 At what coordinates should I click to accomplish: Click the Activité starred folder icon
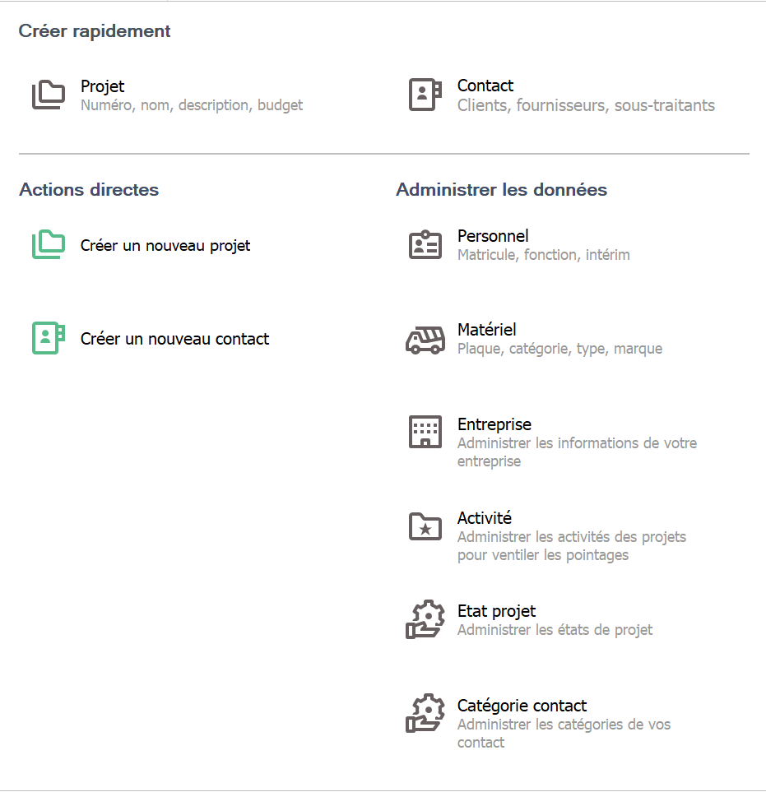click(x=425, y=526)
